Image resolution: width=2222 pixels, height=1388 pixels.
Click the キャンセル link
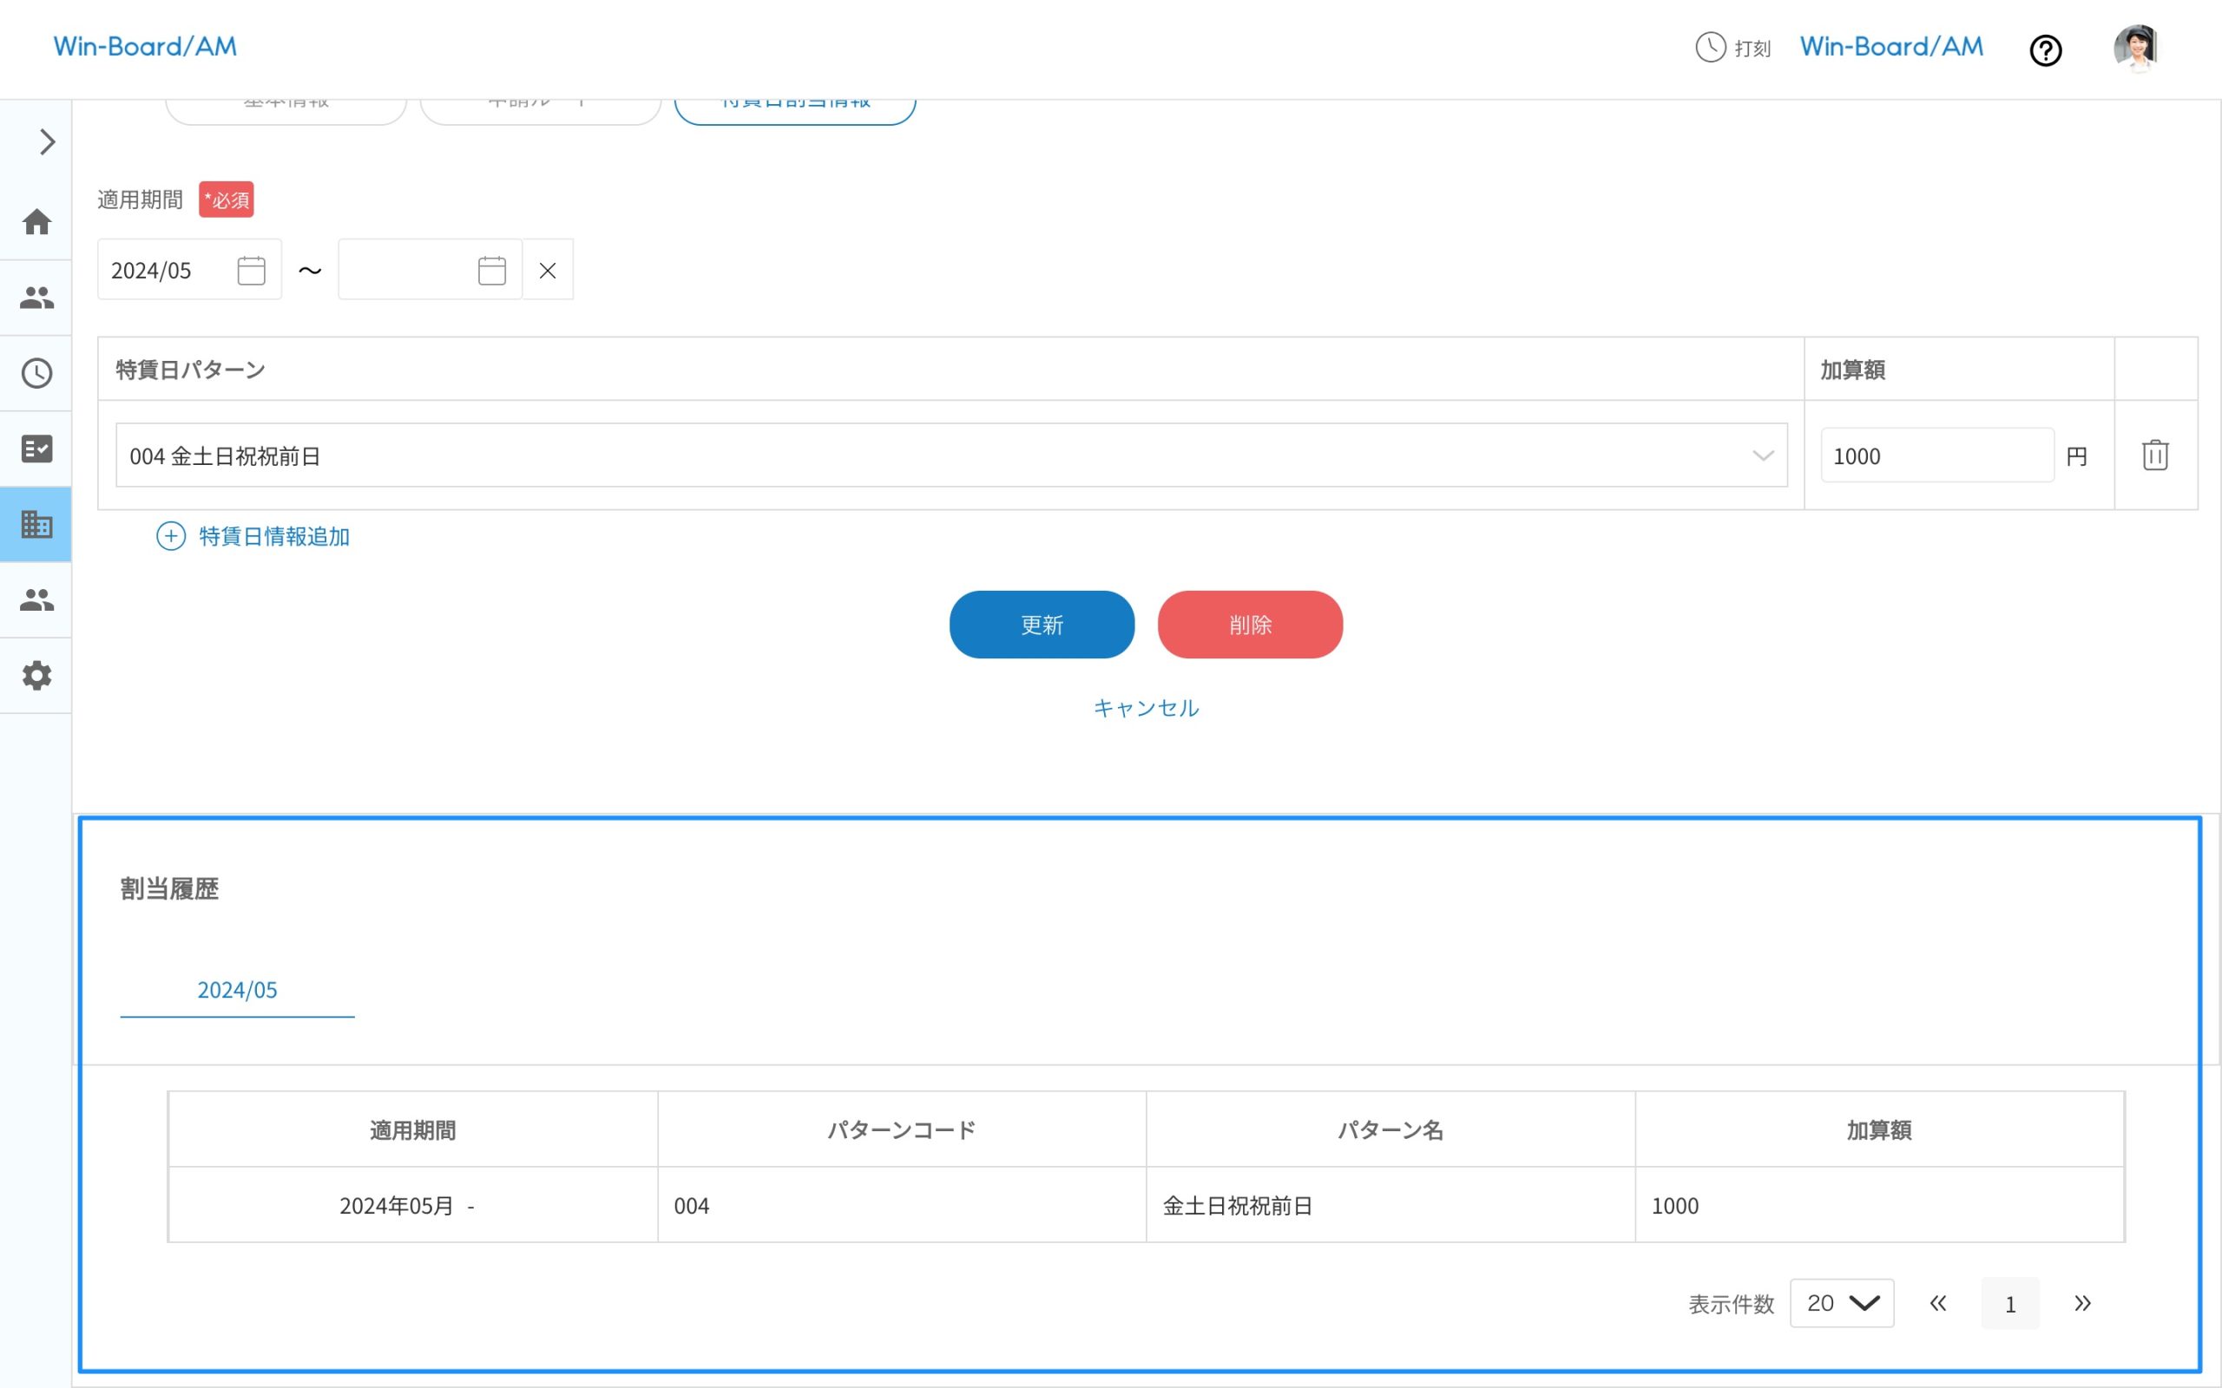pyautogui.click(x=1145, y=707)
